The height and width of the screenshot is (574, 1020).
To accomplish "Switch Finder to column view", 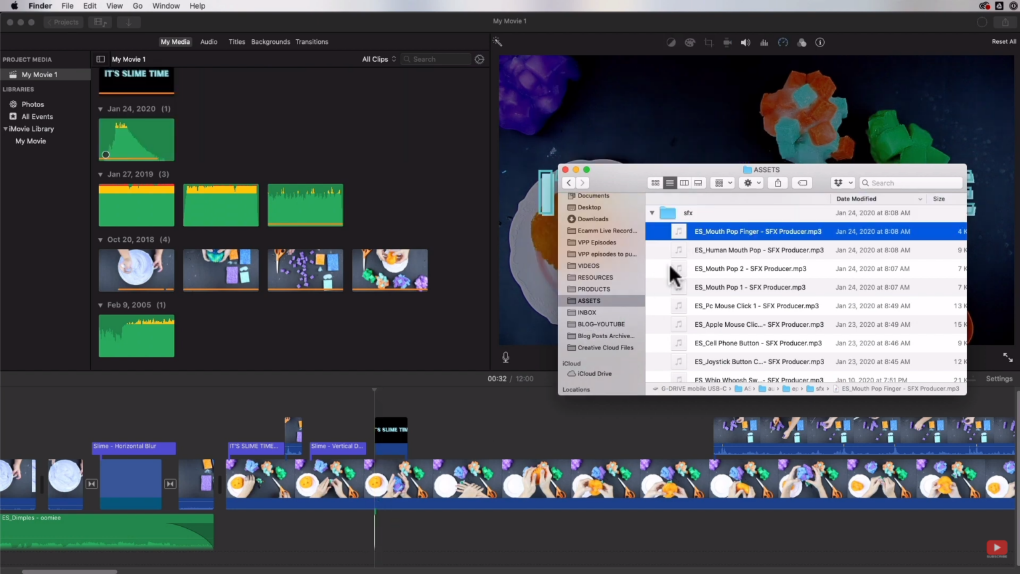I will pos(684,183).
